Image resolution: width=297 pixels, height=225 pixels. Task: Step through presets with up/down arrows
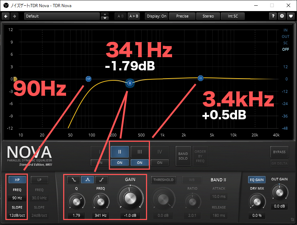[x=105, y=16]
